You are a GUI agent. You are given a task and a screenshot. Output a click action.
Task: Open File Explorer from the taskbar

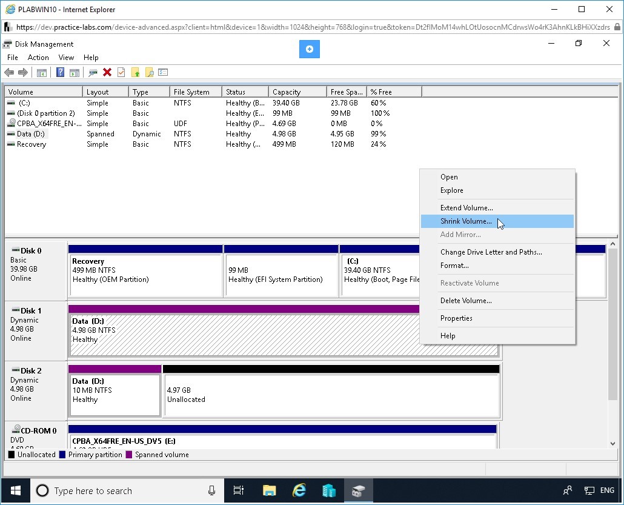click(270, 490)
